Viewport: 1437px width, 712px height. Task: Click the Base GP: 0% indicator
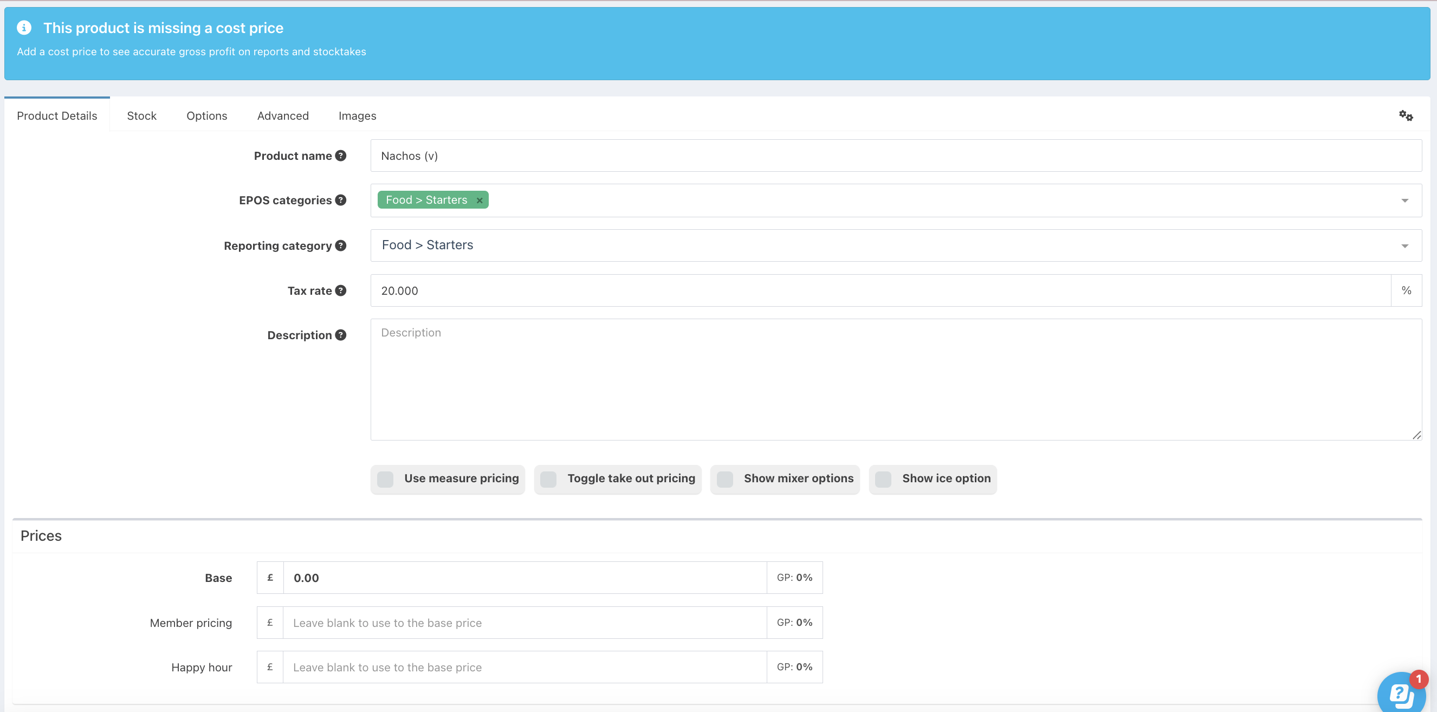pos(794,578)
